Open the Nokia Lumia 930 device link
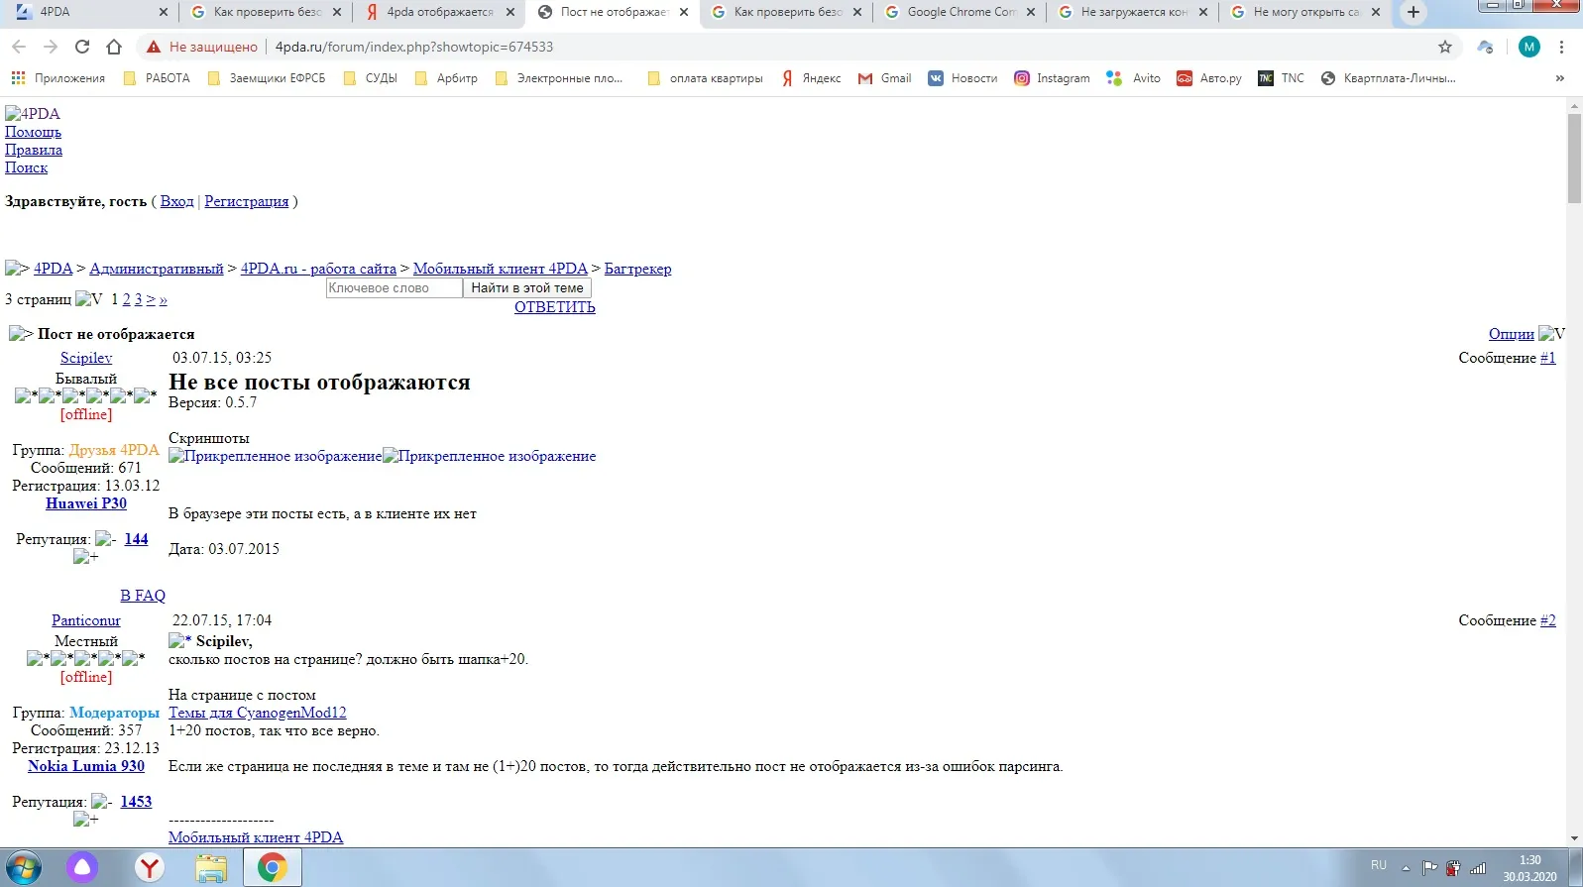1583x887 pixels. [86, 766]
